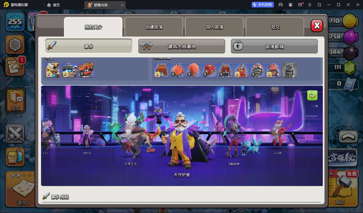Select the 家乡 home village button
Screen dimensions: 363x213
[89, 46]
